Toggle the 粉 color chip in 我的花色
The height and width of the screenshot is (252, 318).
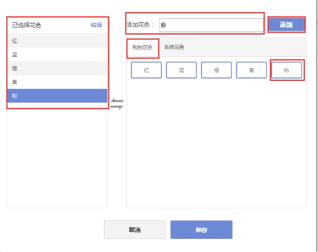(x=286, y=70)
